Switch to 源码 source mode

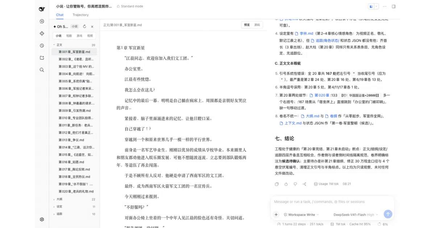click(x=257, y=25)
